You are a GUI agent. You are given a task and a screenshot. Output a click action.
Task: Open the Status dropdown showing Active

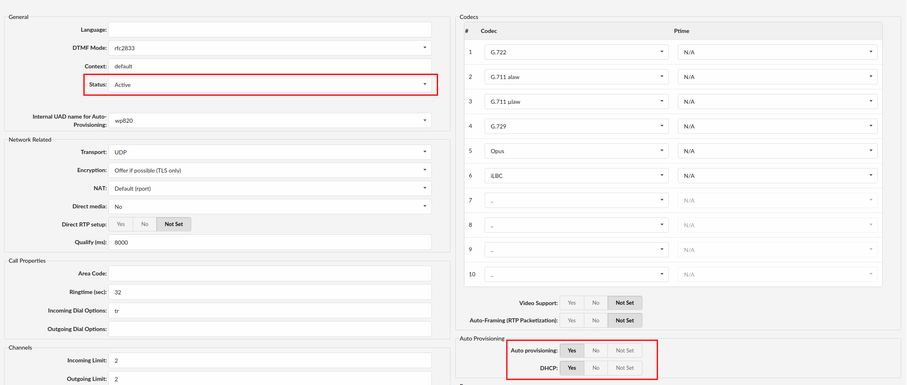270,85
